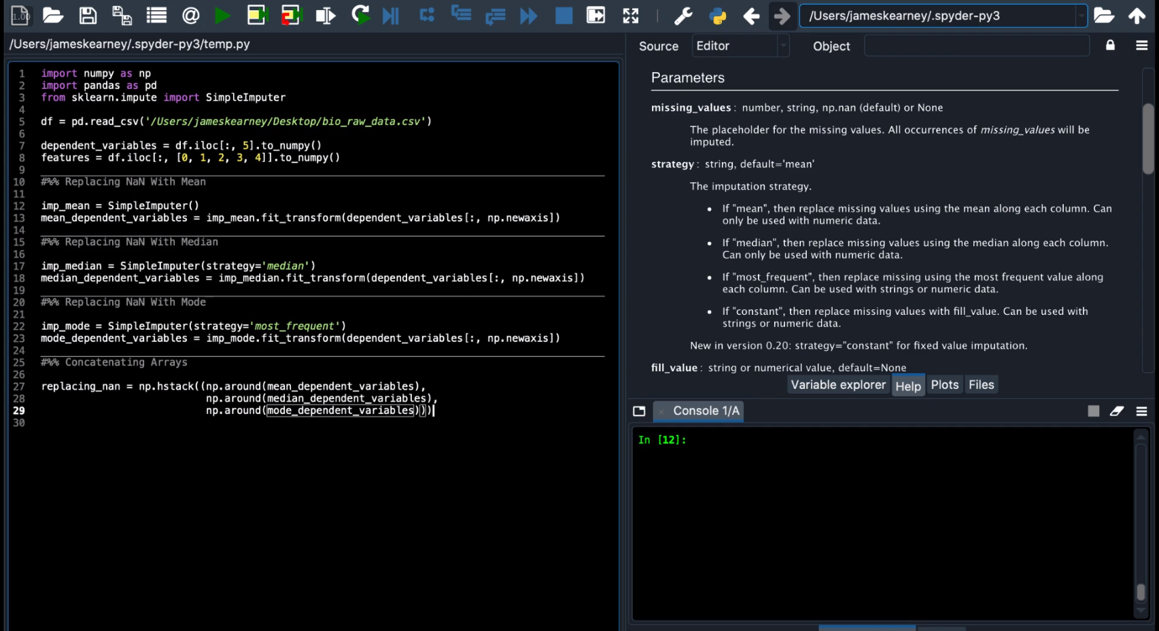Toggle the Help pane lock icon
The image size is (1159, 631).
pos(1110,46)
